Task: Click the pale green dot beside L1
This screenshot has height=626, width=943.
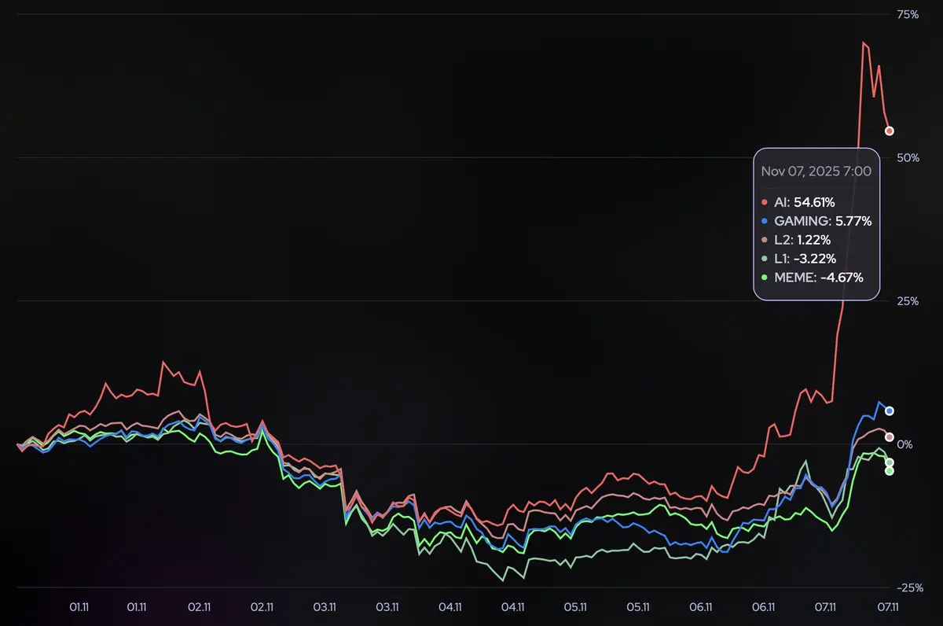Action: pyautogui.click(x=766, y=259)
